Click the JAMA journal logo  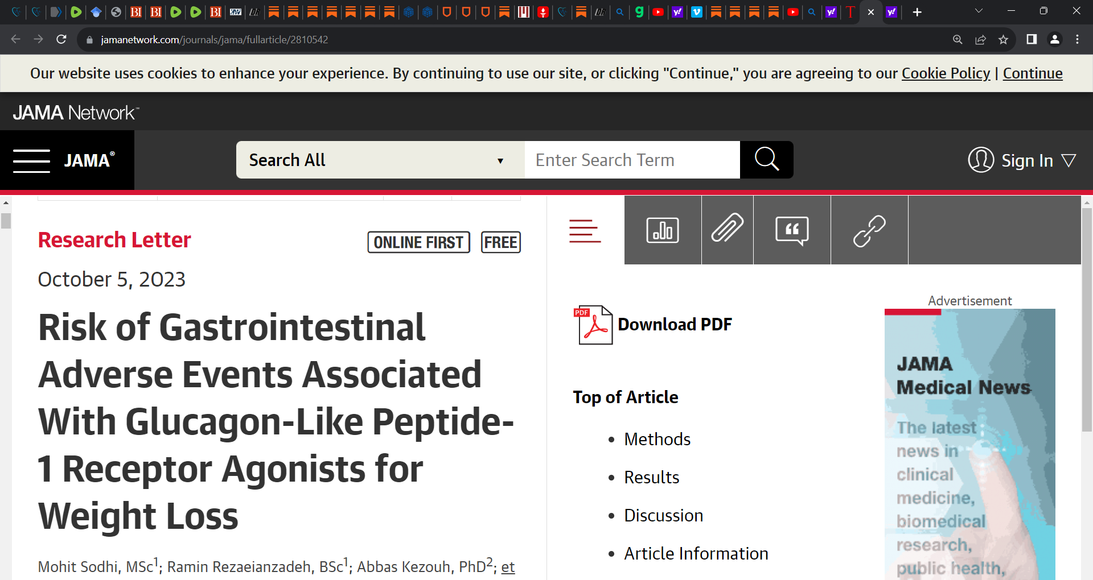click(89, 160)
